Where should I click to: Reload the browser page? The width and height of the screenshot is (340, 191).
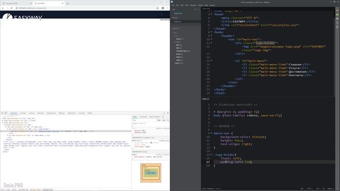tap(12, 8)
